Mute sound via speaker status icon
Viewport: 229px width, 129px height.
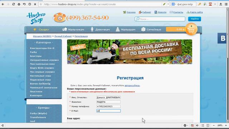click(x=197, y=125)
